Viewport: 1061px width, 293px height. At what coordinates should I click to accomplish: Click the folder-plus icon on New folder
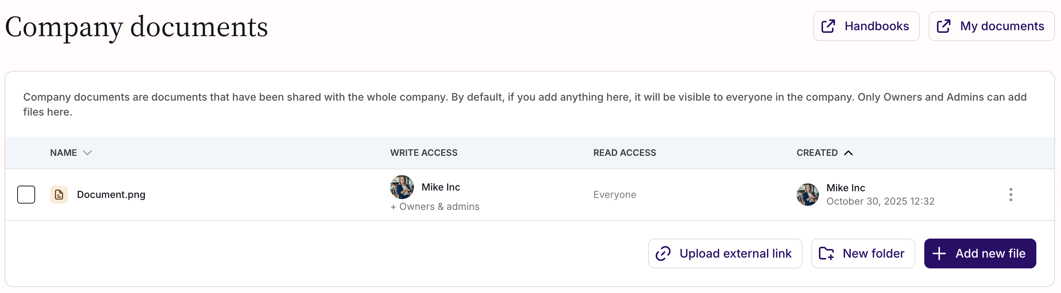point(826,253)
